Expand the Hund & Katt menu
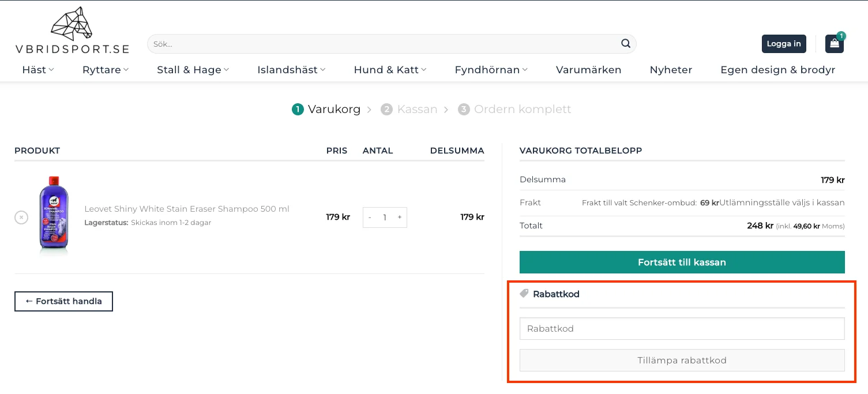The image size is (868, 394). 390,70
